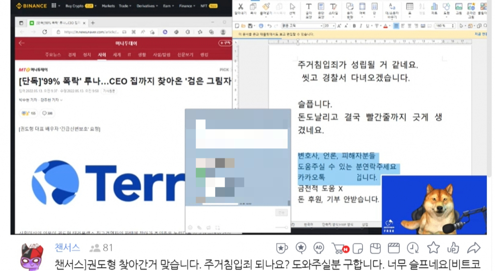Image resolution: width=495 pixels, height=271 pixels.
Task: Subscribe with the +구독 button
Action: 225,43
